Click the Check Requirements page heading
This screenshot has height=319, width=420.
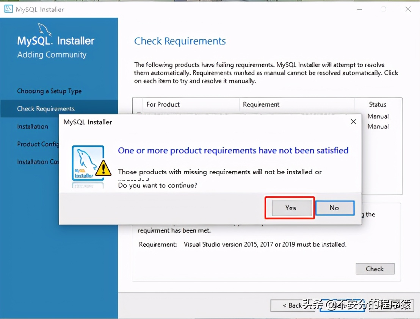180,41
